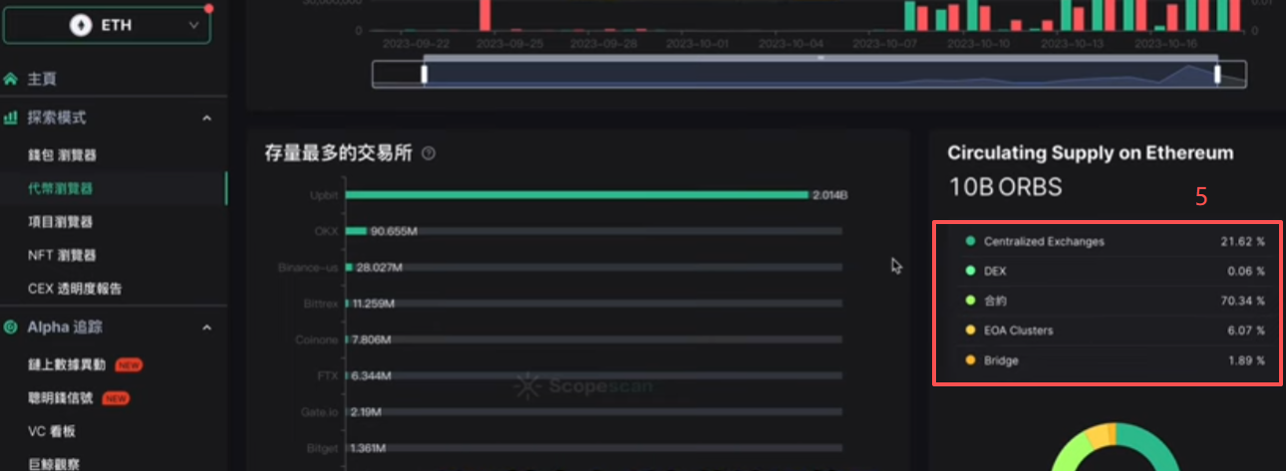Viewport: 1286px width, 471px height.
Task: Toggle Centralized Exchanges legend dot
Action: [x=970, y=241]
